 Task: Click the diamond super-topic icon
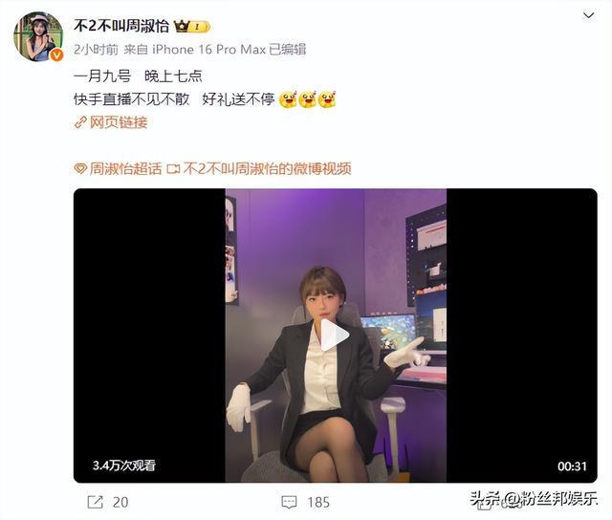click(x=80, y=169)
